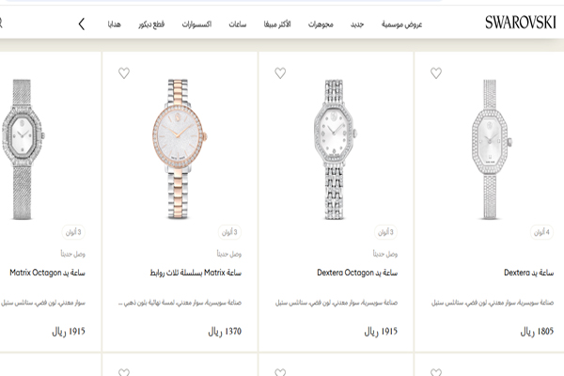The height and width of the screenshot is (376, 564).
Task: Select the جديد navigation item
Action: point(357,24)
